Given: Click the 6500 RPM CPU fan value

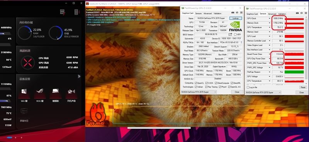Looking at the screenshot, I should (72, 57).
